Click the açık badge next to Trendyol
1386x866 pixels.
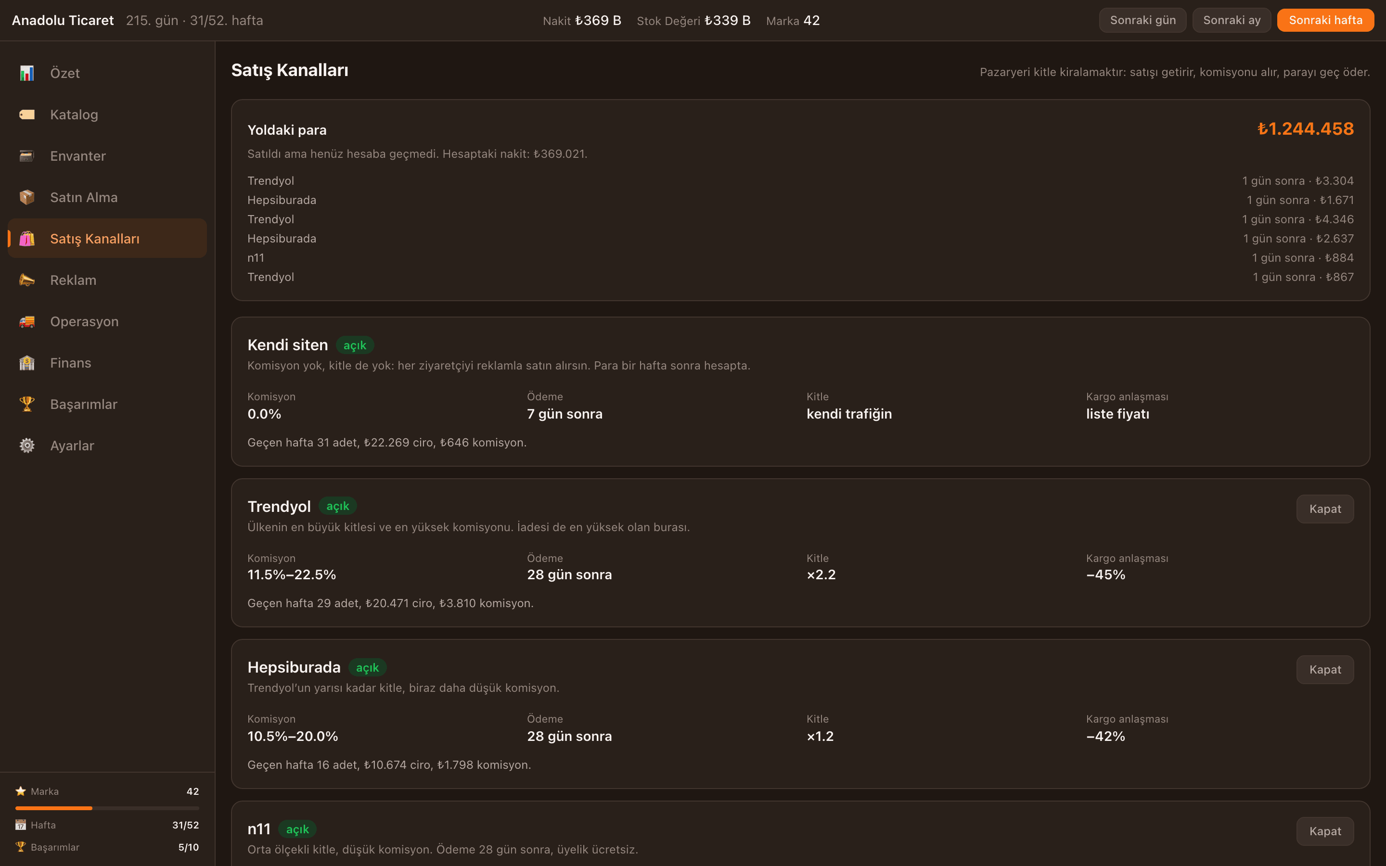[337, 506]
